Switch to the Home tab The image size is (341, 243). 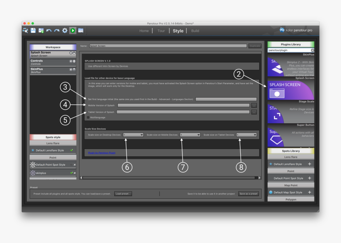[144, 31]
